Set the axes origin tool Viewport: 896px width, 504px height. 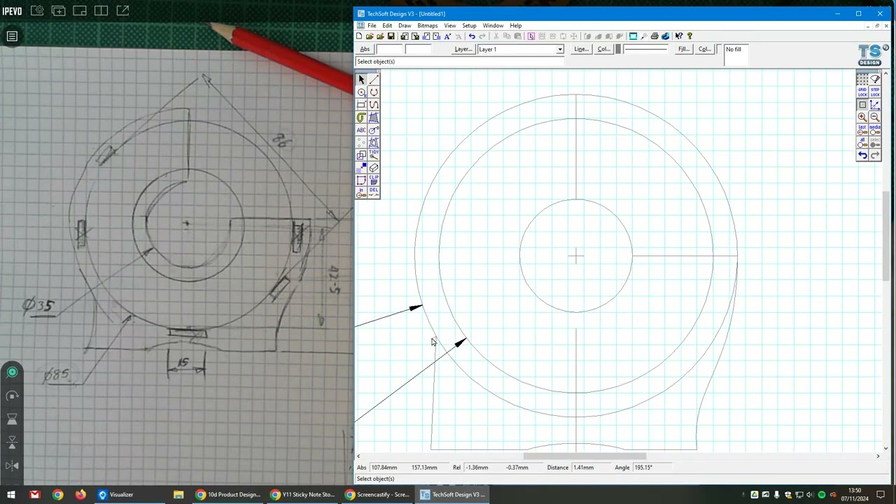(875, 105)
